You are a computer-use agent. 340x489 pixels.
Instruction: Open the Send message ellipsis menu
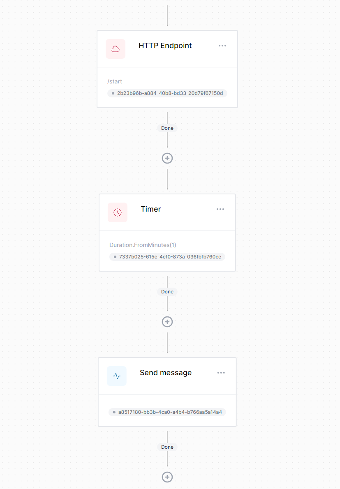tap(221, 373)
